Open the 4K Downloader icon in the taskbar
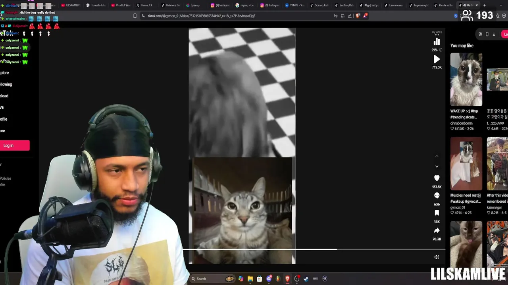 [x=325, y=279]
